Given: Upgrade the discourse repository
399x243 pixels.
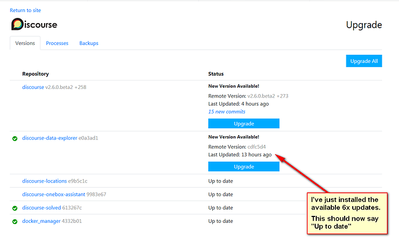Looking at the screenshot, I should 244,124.
